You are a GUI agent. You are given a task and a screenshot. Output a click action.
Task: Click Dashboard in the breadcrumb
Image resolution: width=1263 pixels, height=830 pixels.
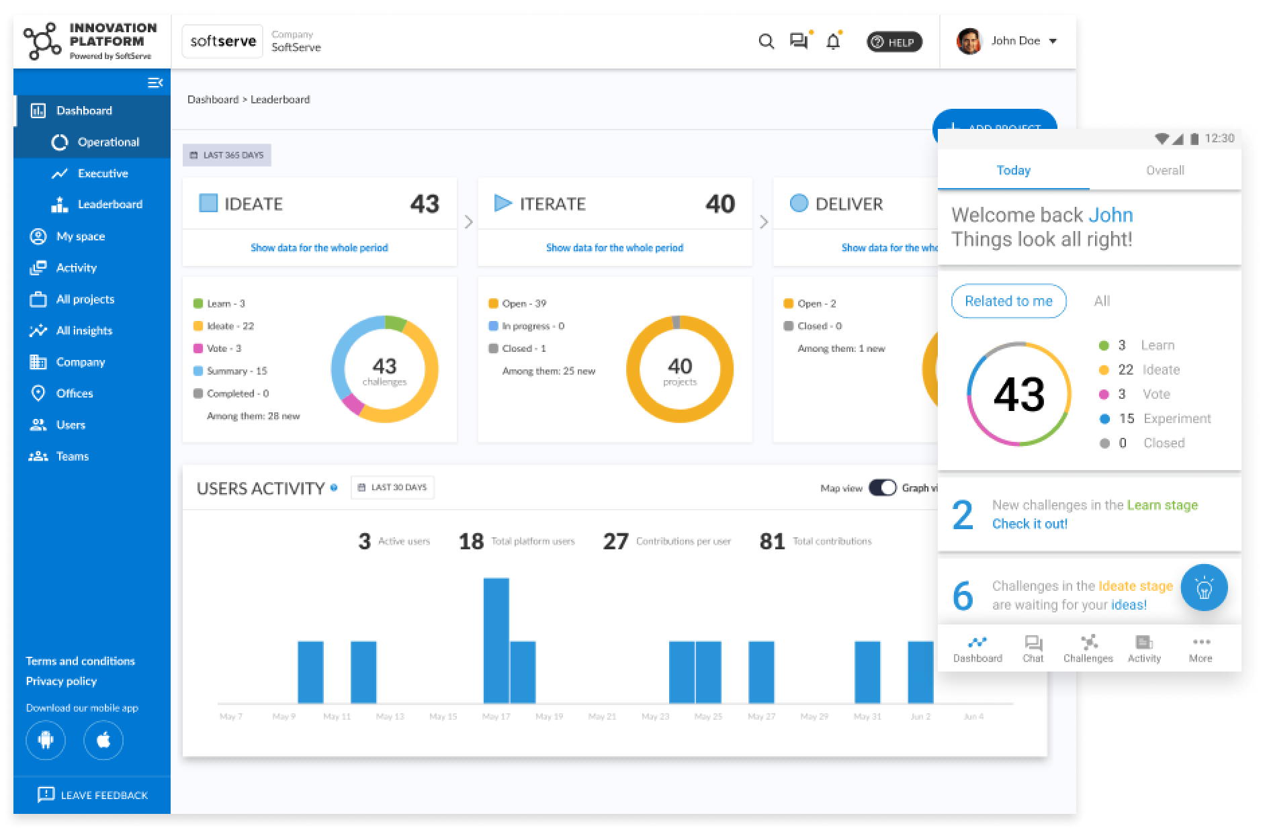pyautogui.click(x=212, y=99)
